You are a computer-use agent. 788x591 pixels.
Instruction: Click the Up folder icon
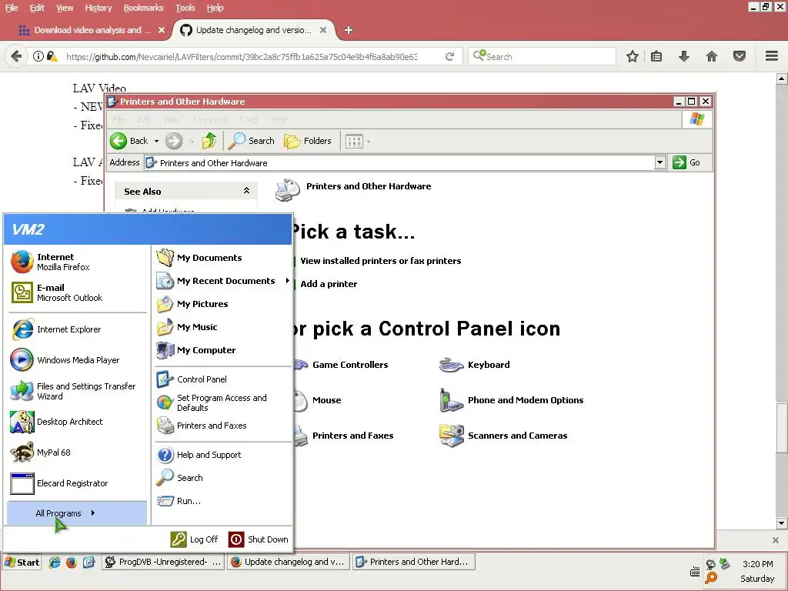click(209, 142)
